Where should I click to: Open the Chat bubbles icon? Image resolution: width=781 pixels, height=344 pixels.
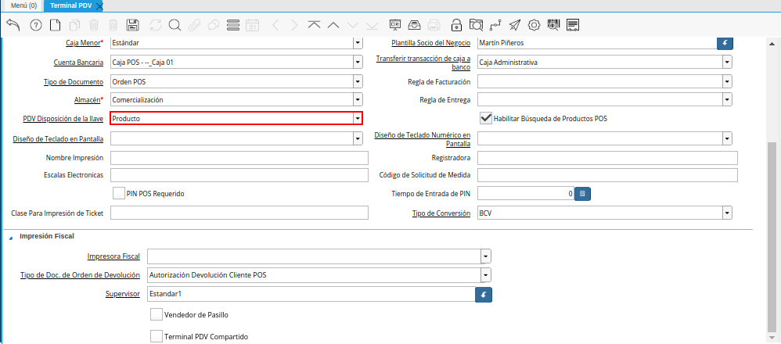[x=214, y=25]
